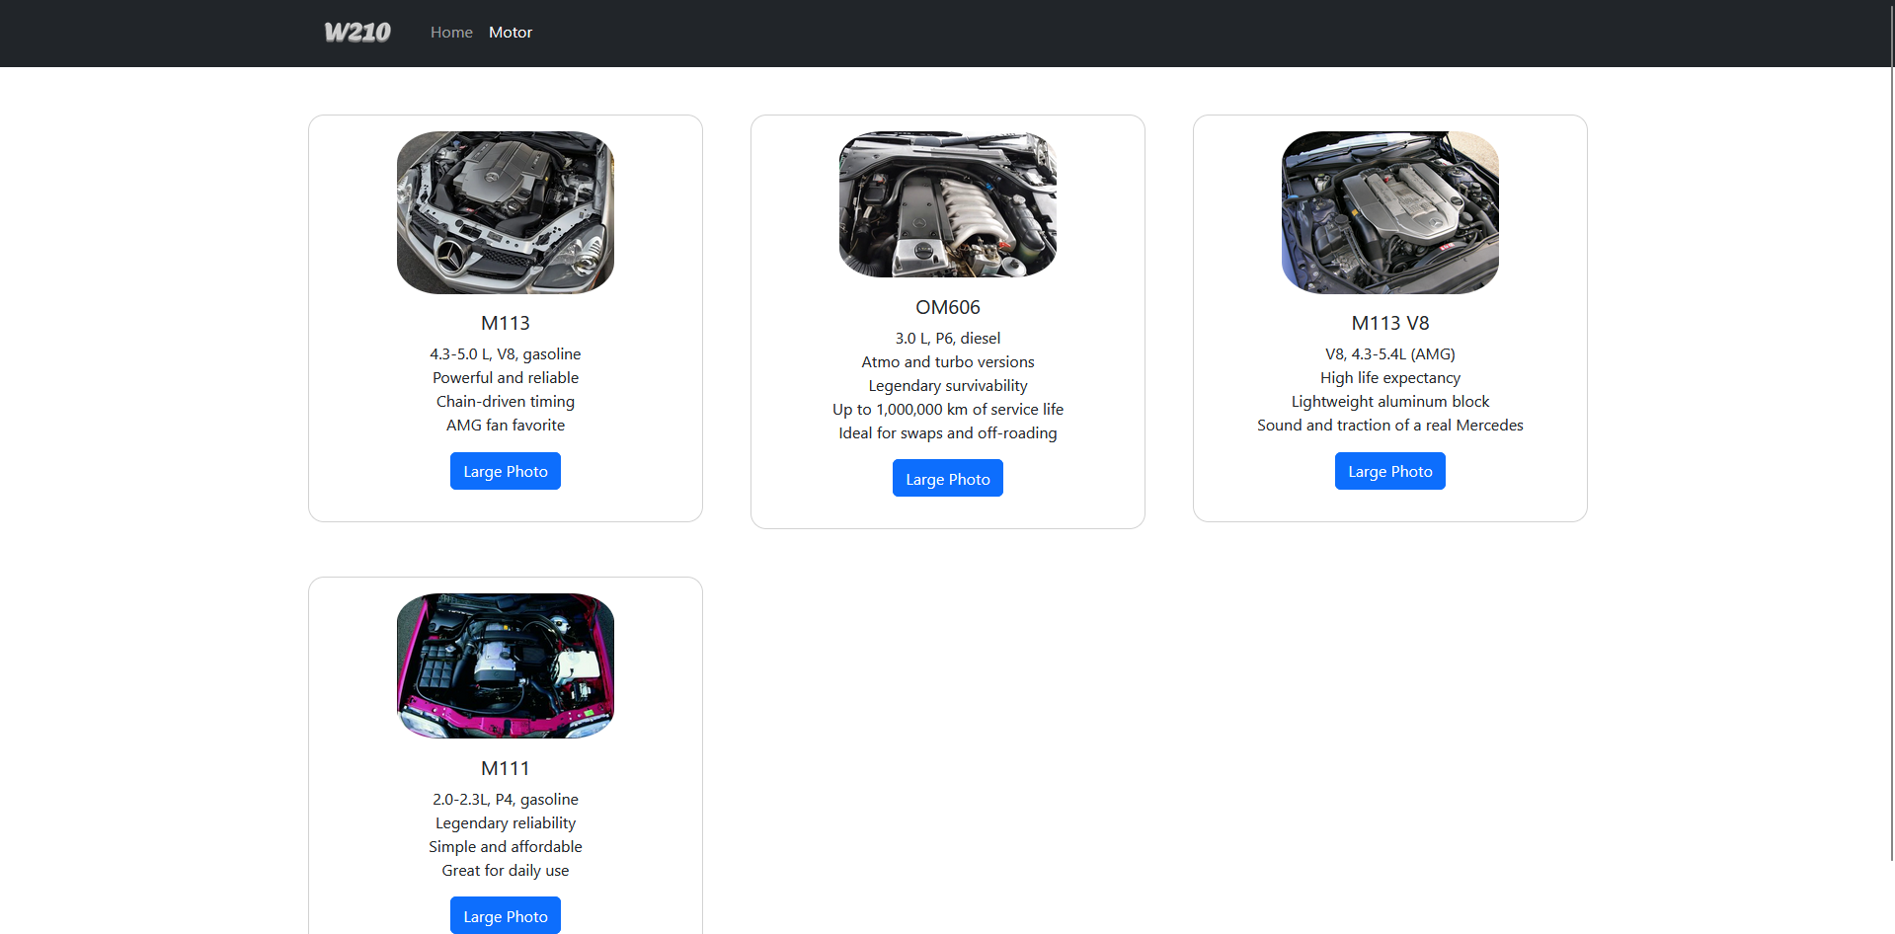Screen dimensions: 1895x934
Task: Click the M111 card heading
Action: click(505, 768)
